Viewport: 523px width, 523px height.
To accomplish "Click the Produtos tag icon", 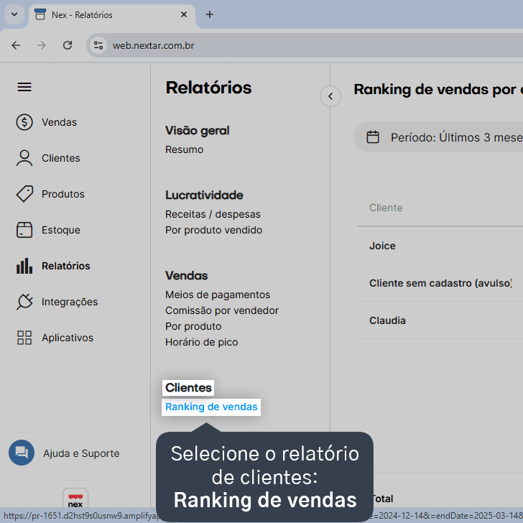I will coord(24,194).
